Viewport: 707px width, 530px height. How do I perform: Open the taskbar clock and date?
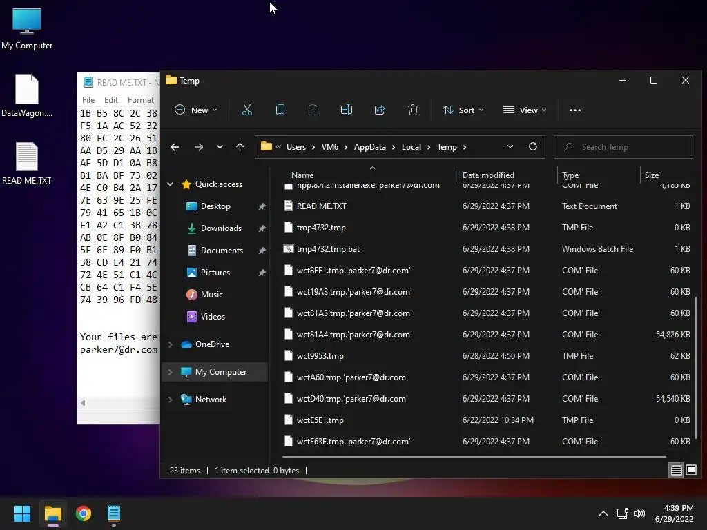674,513
